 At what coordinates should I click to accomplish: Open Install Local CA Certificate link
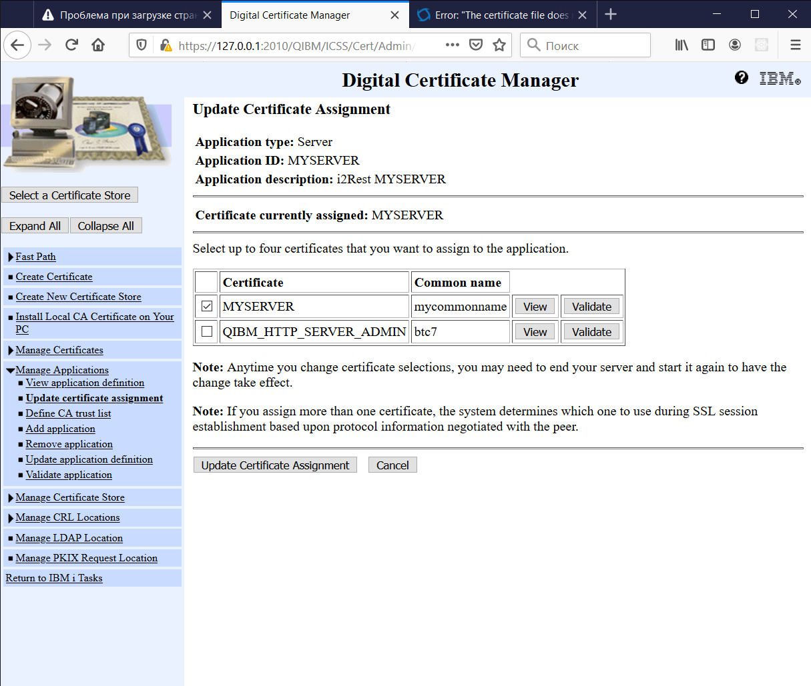point(95,323)
